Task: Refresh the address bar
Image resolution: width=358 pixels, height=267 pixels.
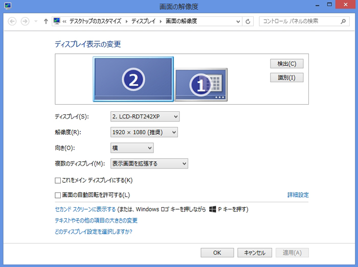Action: [x=248, y=21]
